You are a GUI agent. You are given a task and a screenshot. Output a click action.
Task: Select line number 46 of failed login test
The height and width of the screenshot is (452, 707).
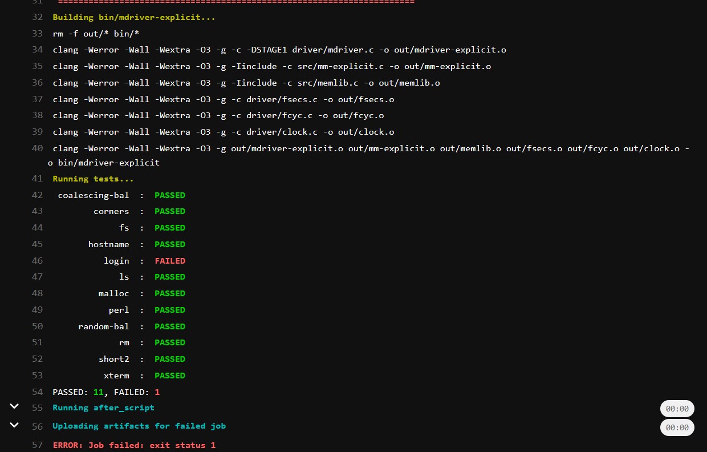37,261
